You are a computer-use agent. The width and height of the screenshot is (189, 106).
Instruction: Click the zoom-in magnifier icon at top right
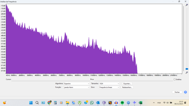(x=187, y=5)
